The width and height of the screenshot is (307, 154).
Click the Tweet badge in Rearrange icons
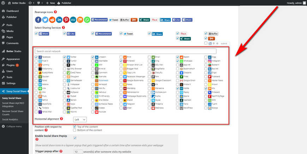coord(114,20)
